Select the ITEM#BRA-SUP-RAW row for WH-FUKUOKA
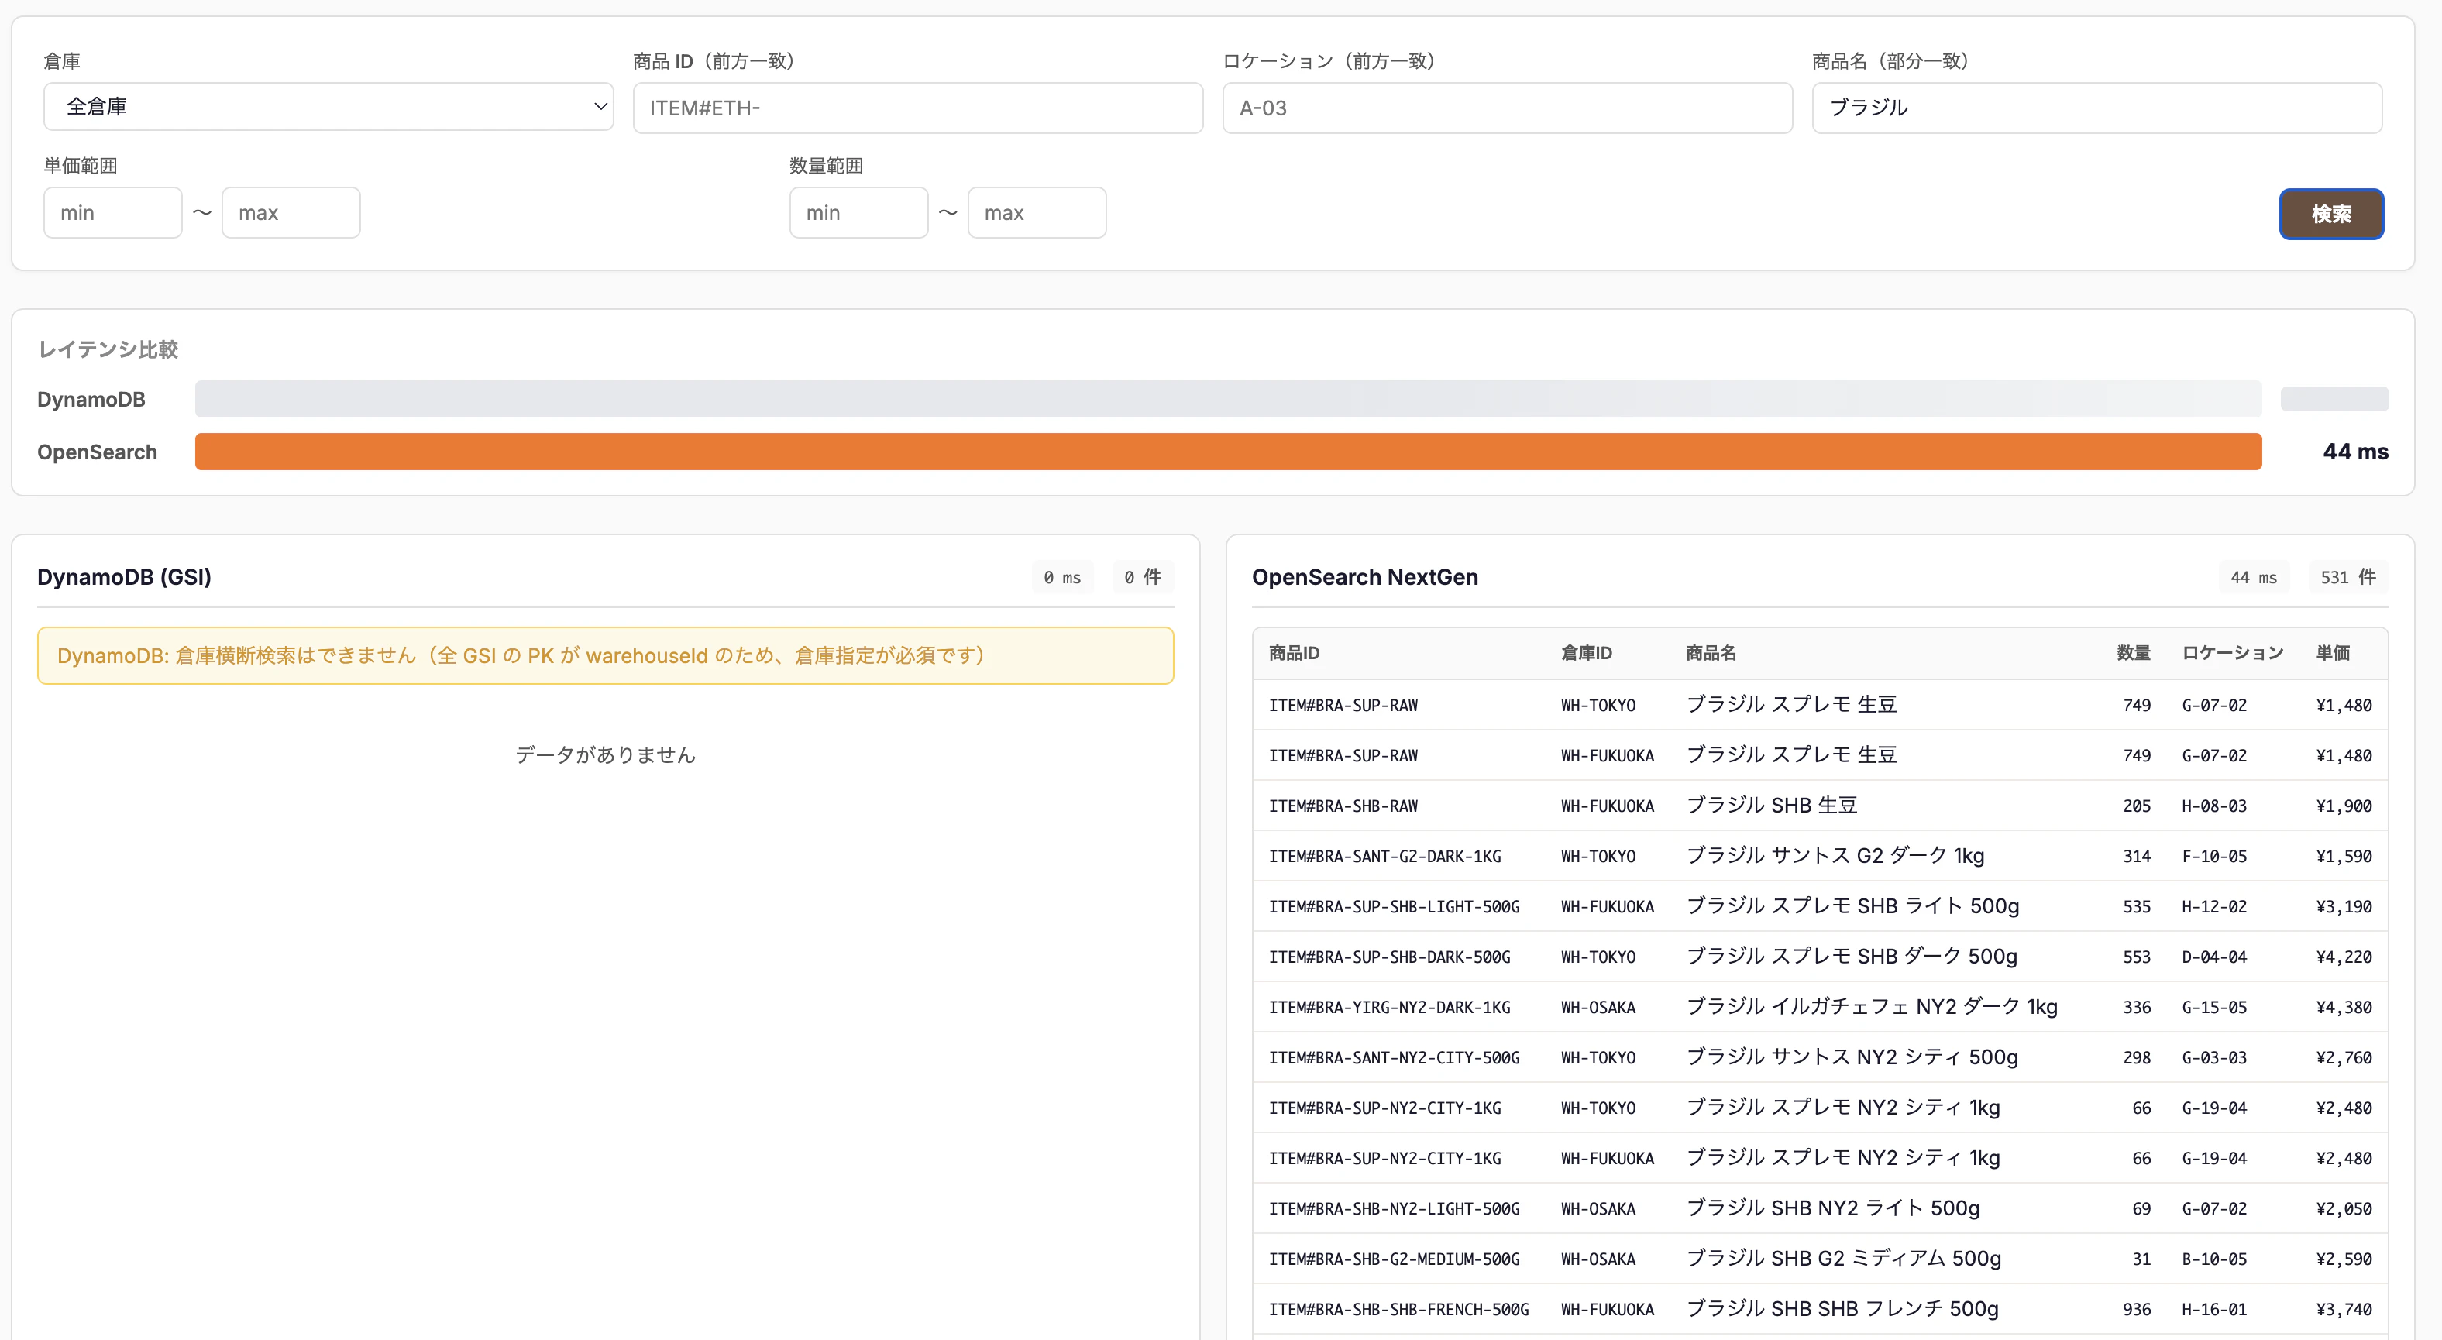 coord(1820,755)
